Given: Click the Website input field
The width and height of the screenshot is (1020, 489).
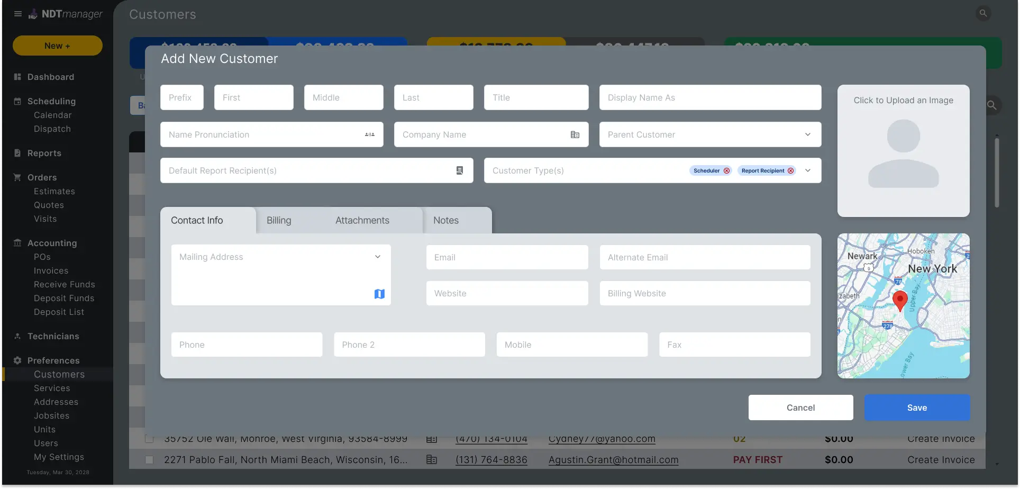Looking at the screenshot, I should pyautogui.click(x=507, y=293).
